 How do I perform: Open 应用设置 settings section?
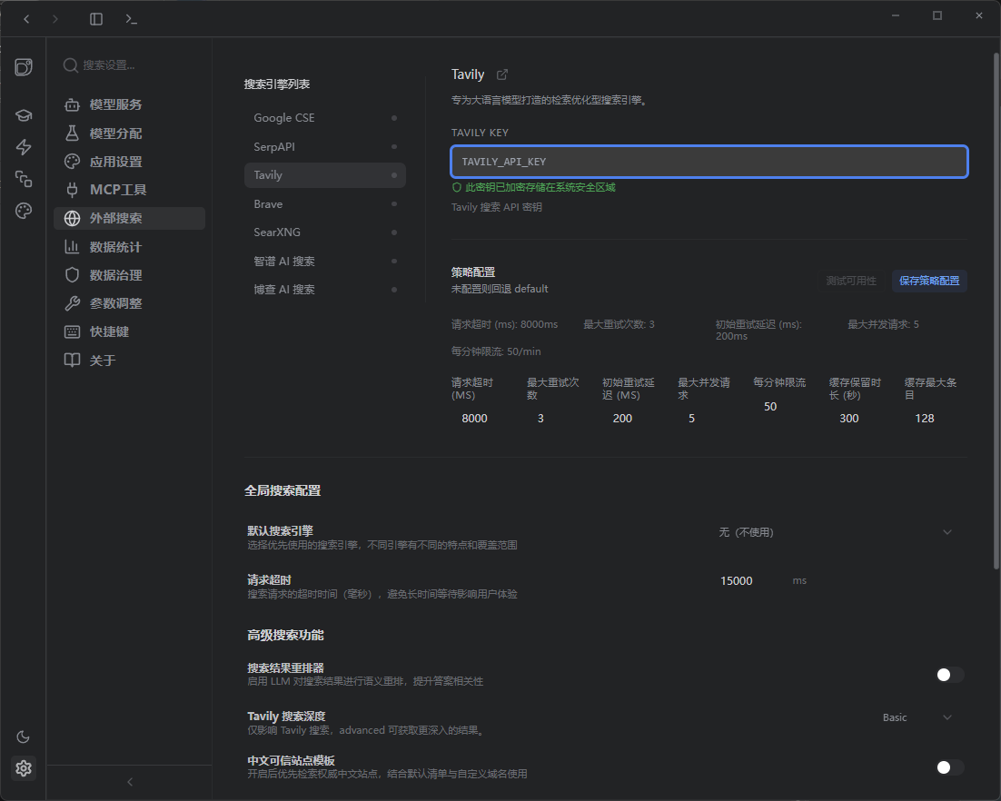[129, 162]
